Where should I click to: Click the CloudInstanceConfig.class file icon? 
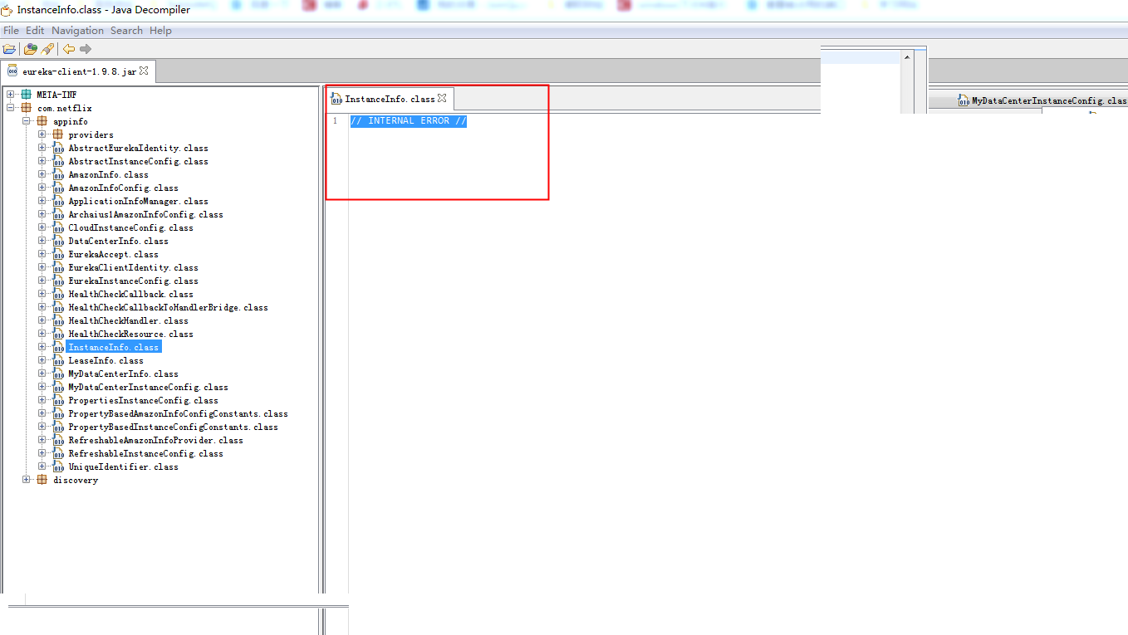coord(58,227)
